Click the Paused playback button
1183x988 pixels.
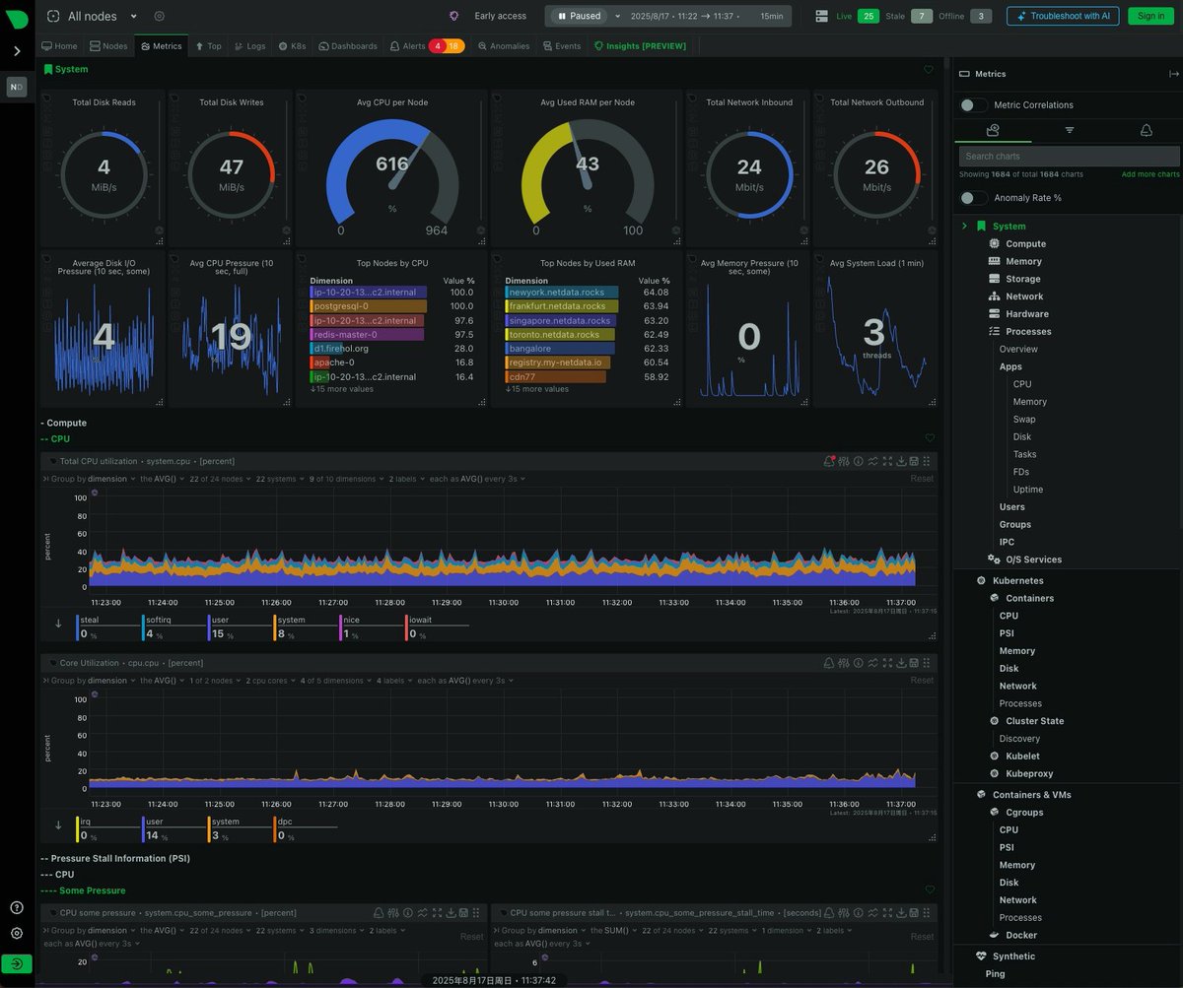(579, 16)
